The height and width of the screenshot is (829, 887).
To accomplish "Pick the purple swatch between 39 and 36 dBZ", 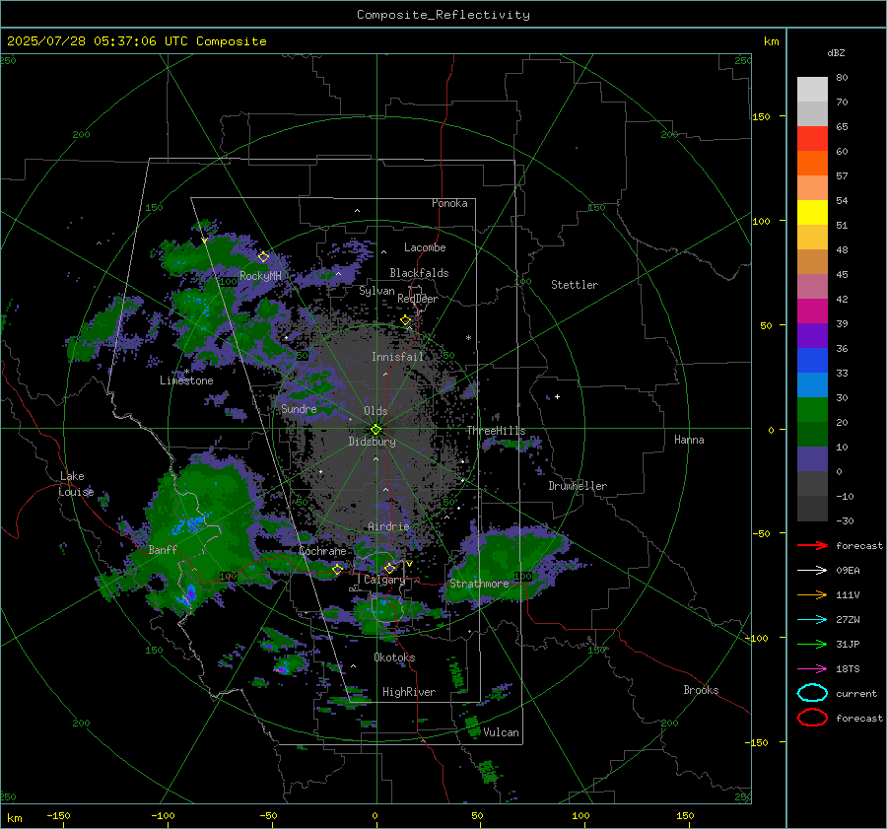I will (x=812, y=335).
